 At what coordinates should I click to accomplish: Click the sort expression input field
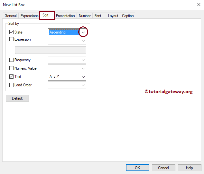pyautogui.click(x=51, y=50)
